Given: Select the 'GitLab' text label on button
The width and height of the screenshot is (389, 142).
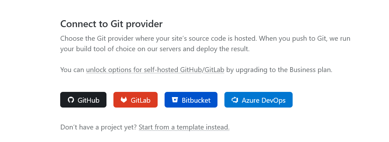Looking at the screenshot, I should (141, 100).
